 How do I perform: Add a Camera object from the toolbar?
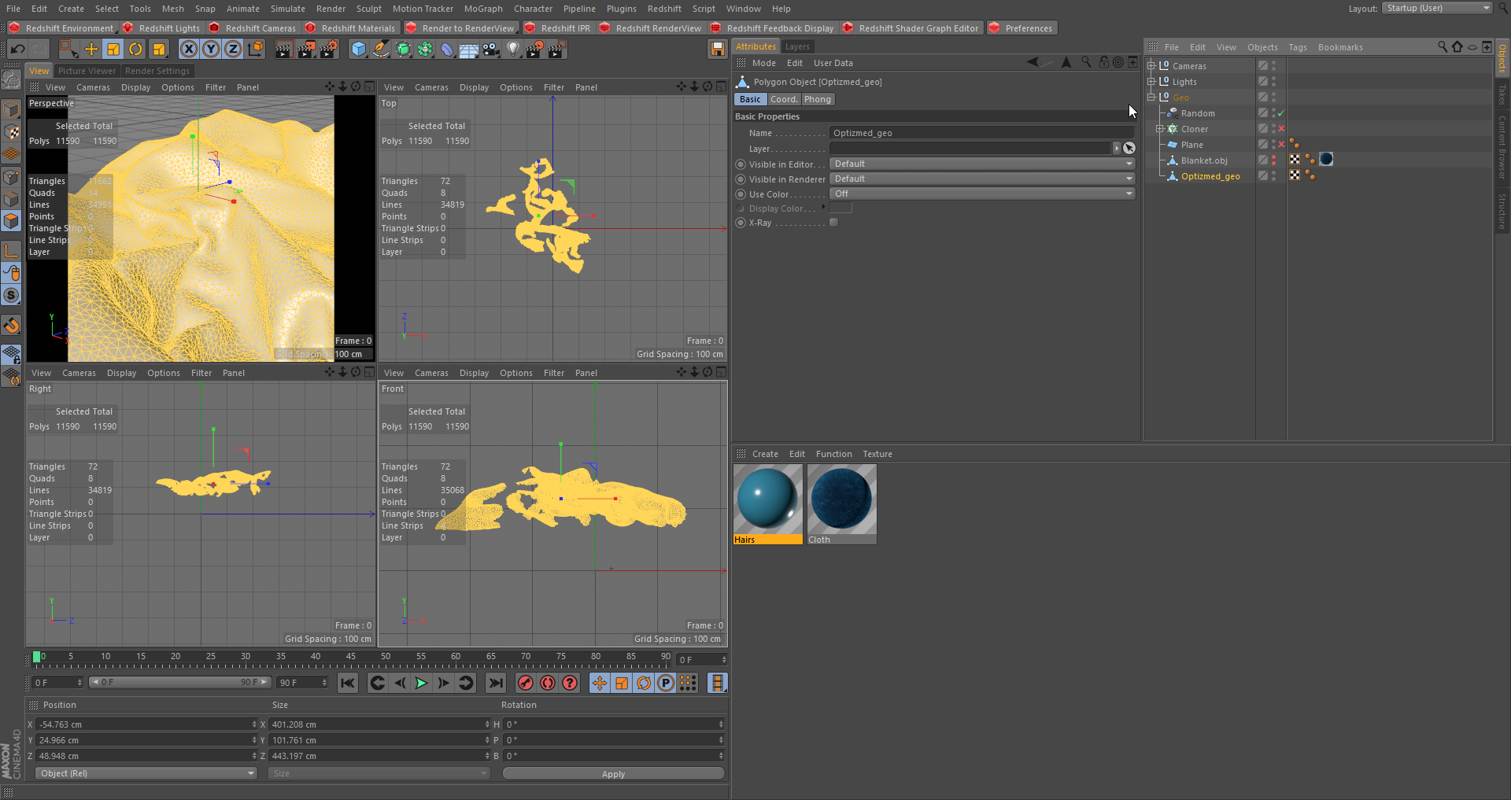[491, 50]
